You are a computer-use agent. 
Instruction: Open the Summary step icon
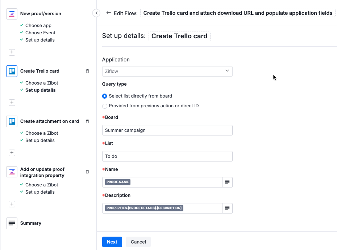click(12, 223)
